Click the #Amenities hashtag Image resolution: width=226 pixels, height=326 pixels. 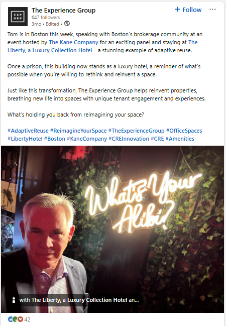[180, 139]
